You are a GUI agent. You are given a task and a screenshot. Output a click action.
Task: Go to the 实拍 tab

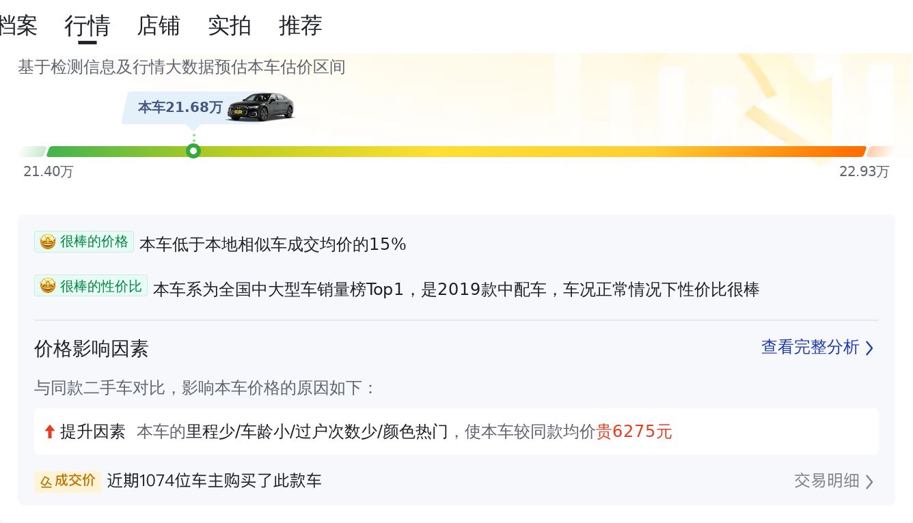230,26
